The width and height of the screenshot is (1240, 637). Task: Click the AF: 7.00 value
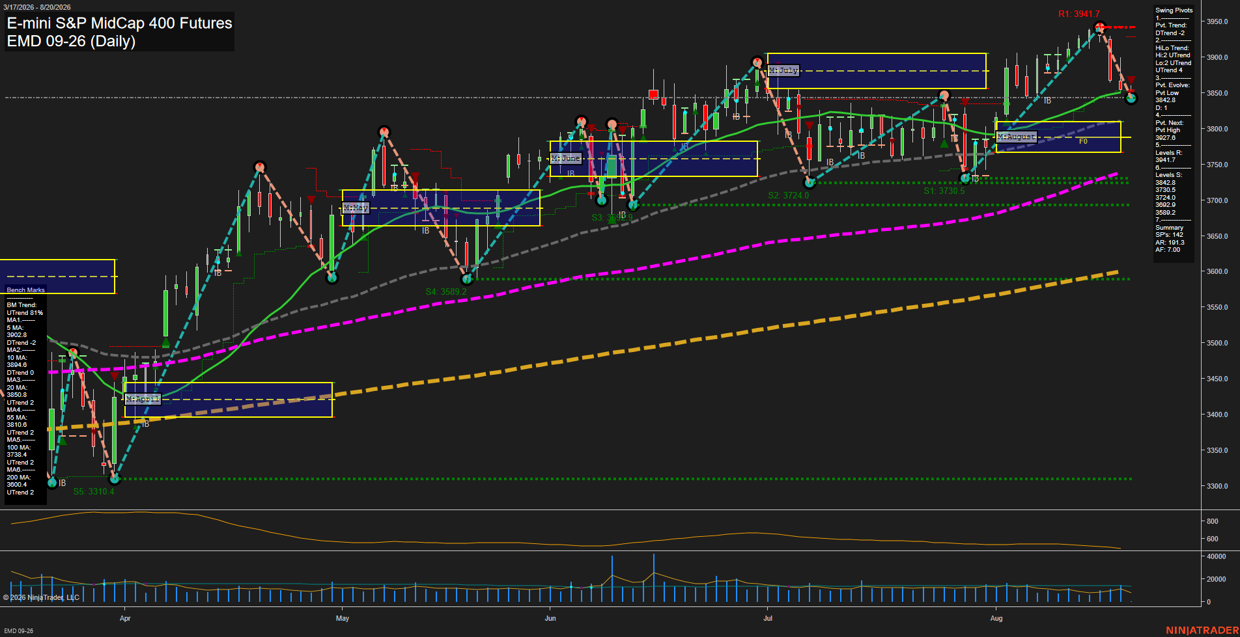click(x=1168, y=250)
